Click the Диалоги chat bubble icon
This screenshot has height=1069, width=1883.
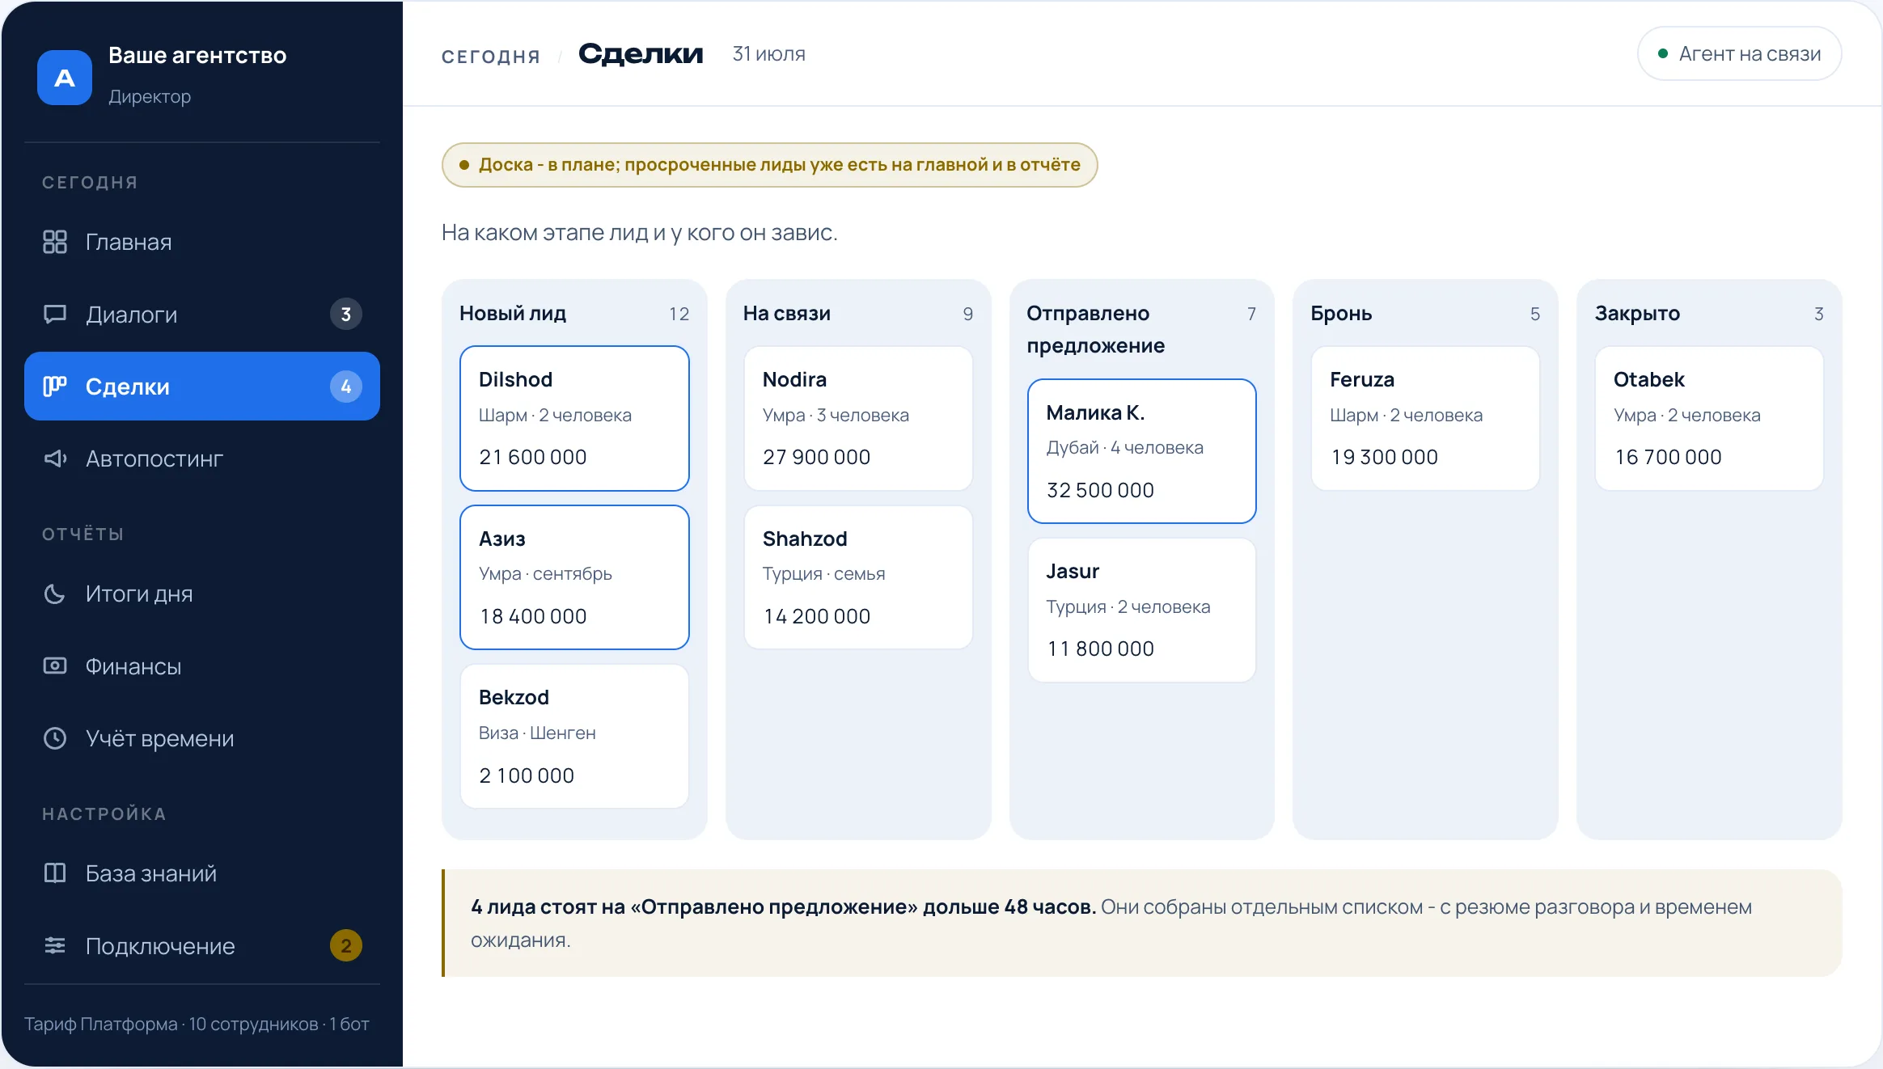[55, 314]
